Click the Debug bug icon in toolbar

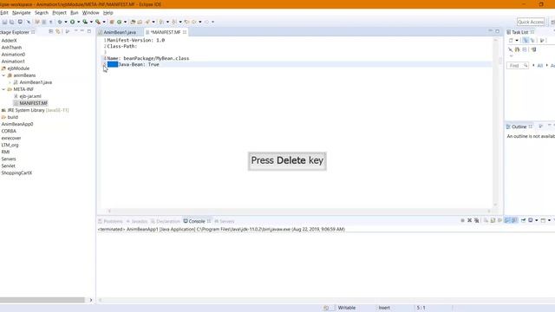click(x=60, y=22)
